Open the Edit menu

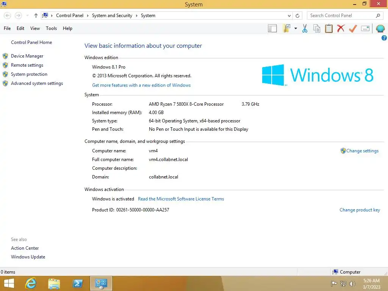(20, 28)
